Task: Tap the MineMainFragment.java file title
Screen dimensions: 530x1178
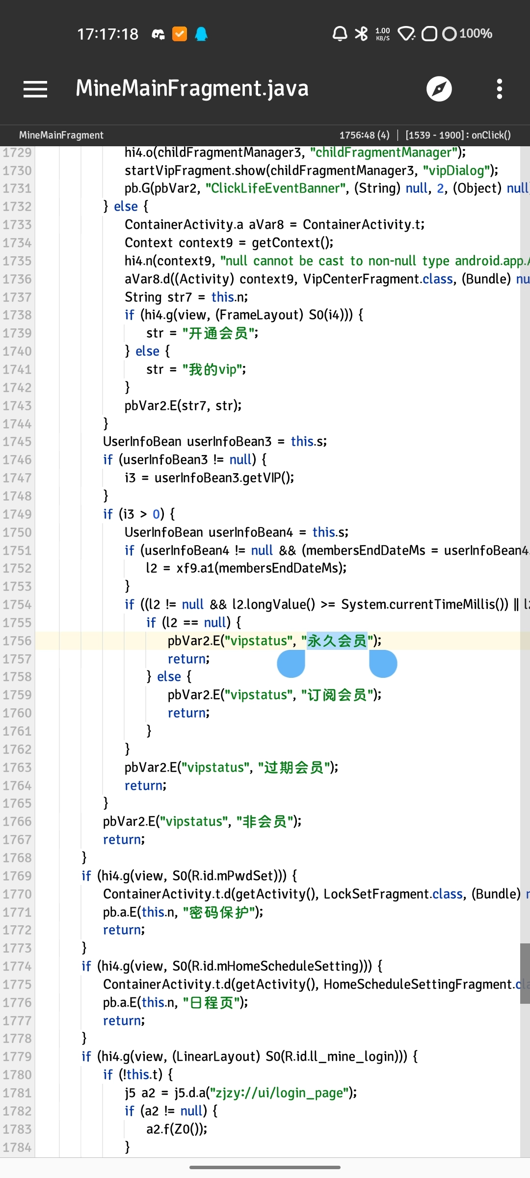Action: tap(192, 89)
